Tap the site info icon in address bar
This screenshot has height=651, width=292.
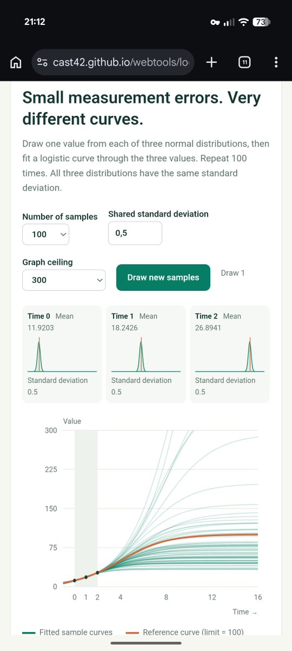pyautogui.click(x=42, y=62)
